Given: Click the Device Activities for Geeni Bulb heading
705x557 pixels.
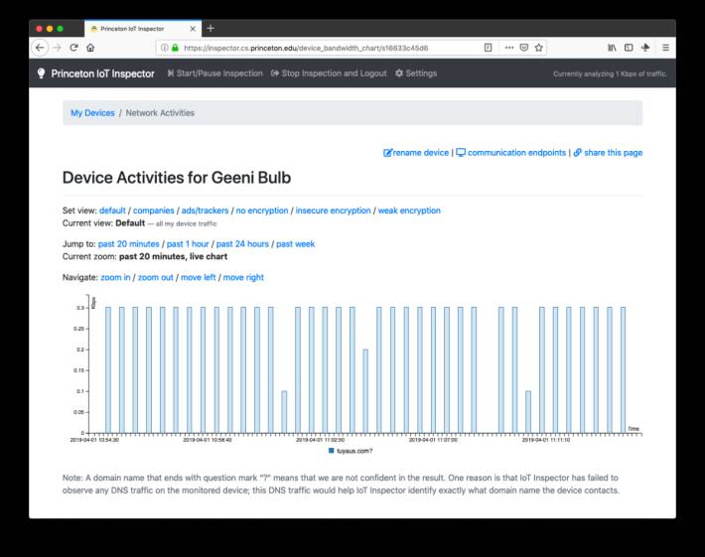Looking at the screenshot, I should 177,178.
